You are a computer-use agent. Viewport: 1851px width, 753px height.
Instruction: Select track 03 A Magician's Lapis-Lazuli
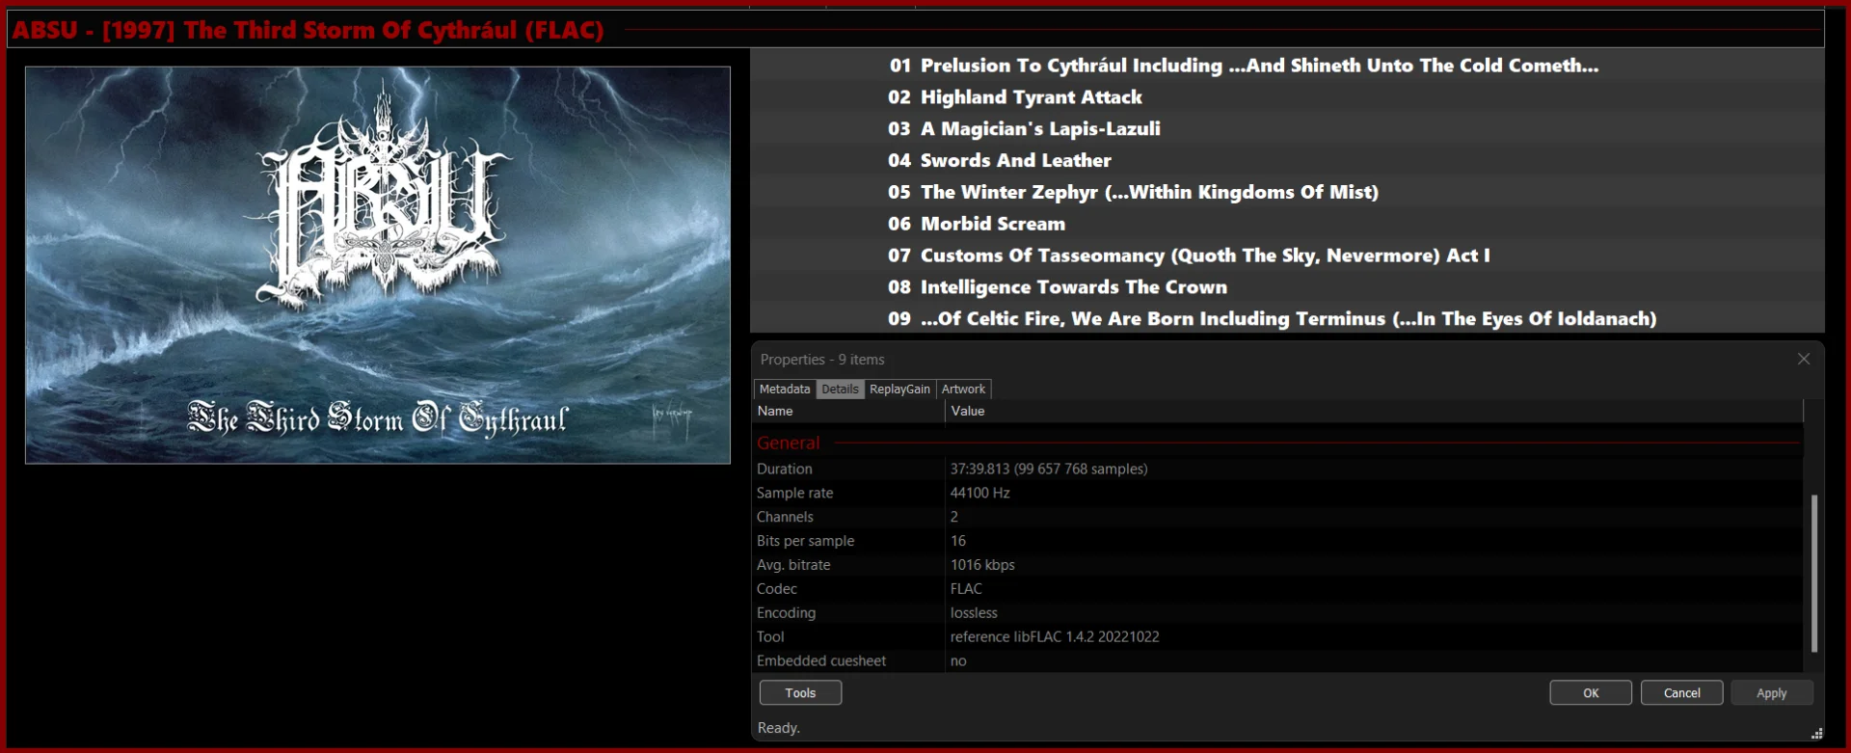tap(1287, 129)
